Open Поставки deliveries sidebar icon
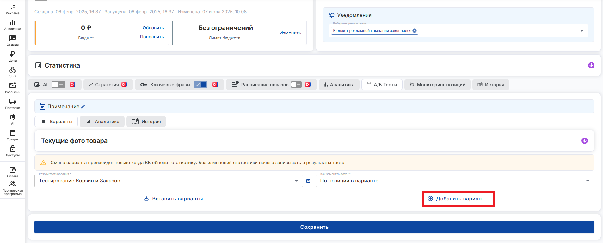Screen dimensions: 603x243 [13, 104]
